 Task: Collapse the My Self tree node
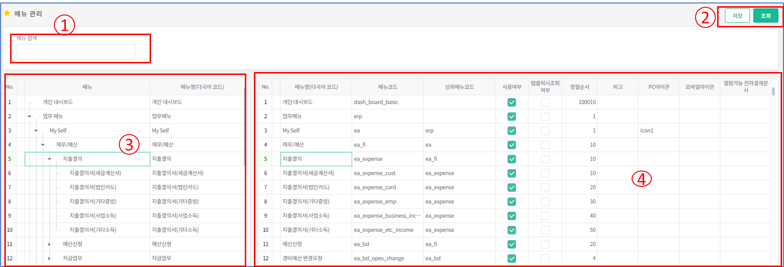(36, 131)
